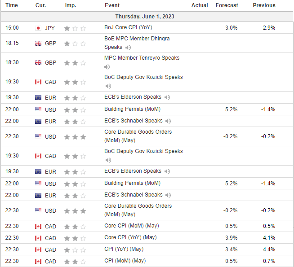Open BoE MPC Member Dhingra Speaks event
Screen dimensions: 294x267
(137, 43)
